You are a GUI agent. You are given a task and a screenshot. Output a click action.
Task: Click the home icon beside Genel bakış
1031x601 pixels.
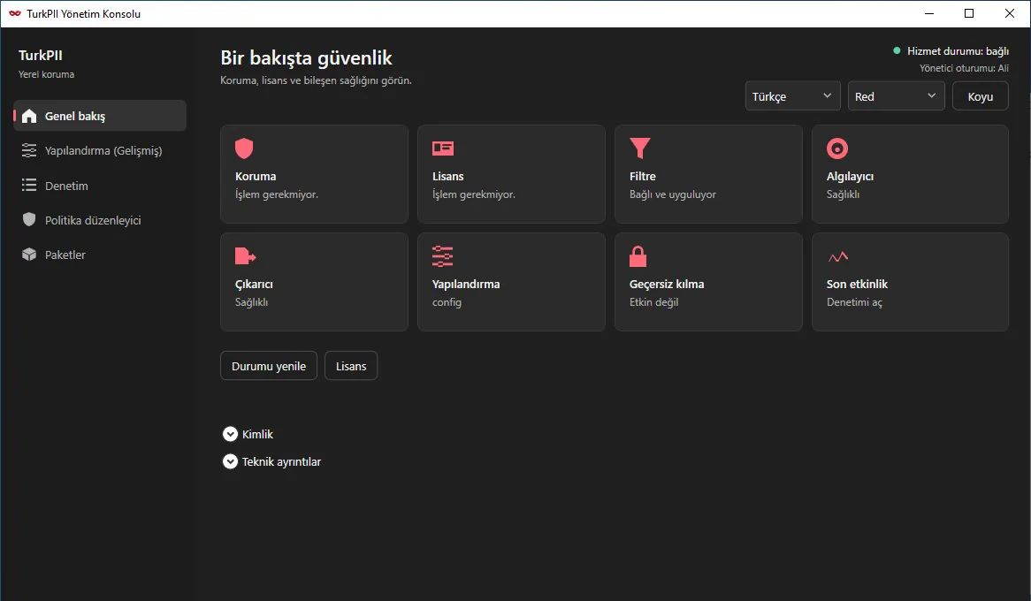[x=29, y=117]
